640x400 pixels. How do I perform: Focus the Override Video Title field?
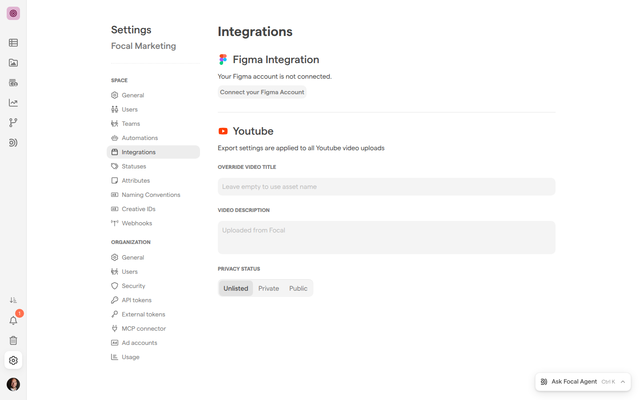(387, 187)
